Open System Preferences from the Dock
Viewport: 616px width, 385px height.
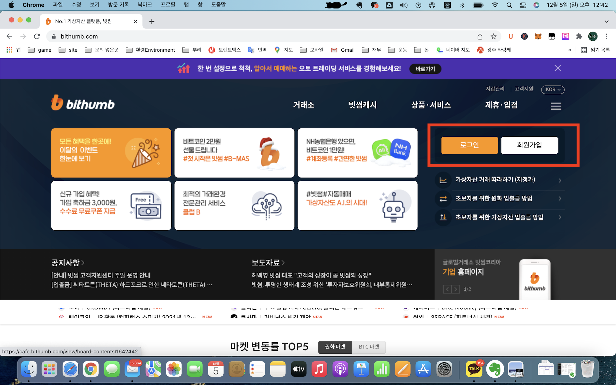click(444, 369)
